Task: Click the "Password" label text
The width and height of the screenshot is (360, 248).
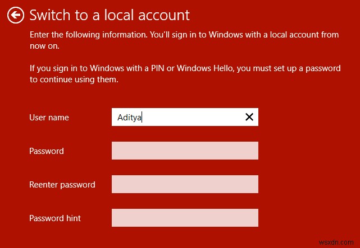Action: pos(47,151)
